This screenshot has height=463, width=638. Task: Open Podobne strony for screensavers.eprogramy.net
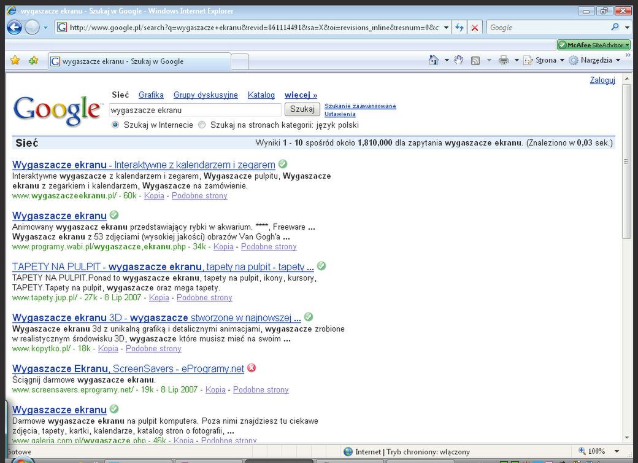tap(261, 390)
